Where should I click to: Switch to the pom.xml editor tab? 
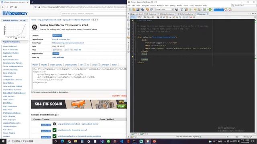137,14
